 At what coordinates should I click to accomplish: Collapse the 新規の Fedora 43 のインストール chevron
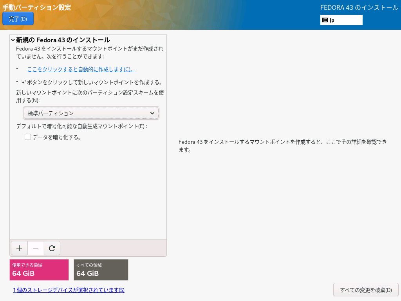click(13, 40)
